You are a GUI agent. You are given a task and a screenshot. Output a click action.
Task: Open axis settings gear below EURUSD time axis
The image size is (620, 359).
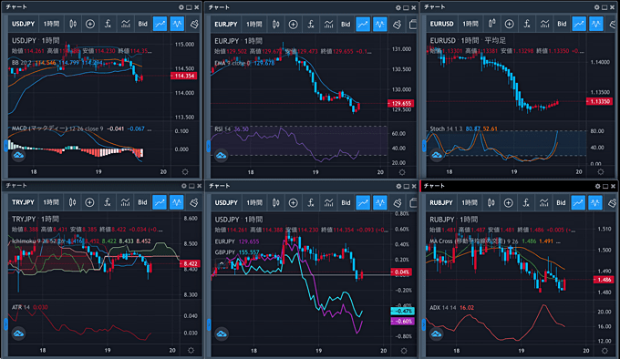tap(601, 172)
